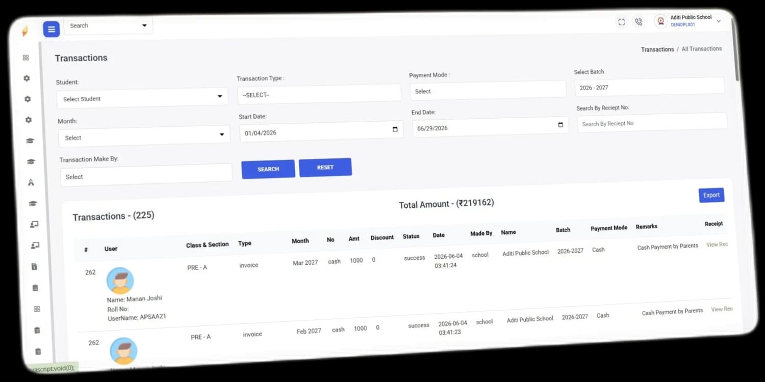This screenshot has width=765, height=382.
Task: Open the Month Select dropdown
Action: tap(144, 137)
